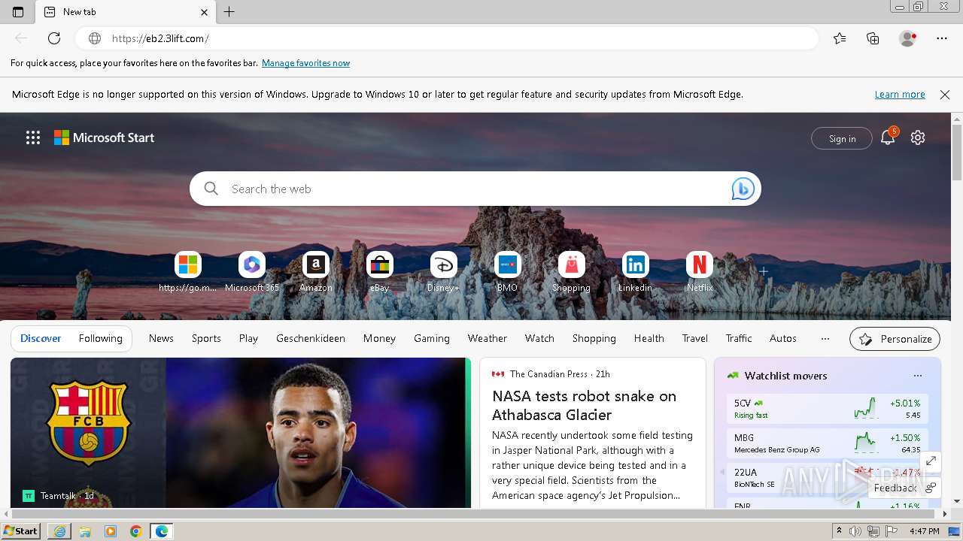Open Bing chat icon in search box
Viewport: 963px width, 541px height.
tap(743, 189)
